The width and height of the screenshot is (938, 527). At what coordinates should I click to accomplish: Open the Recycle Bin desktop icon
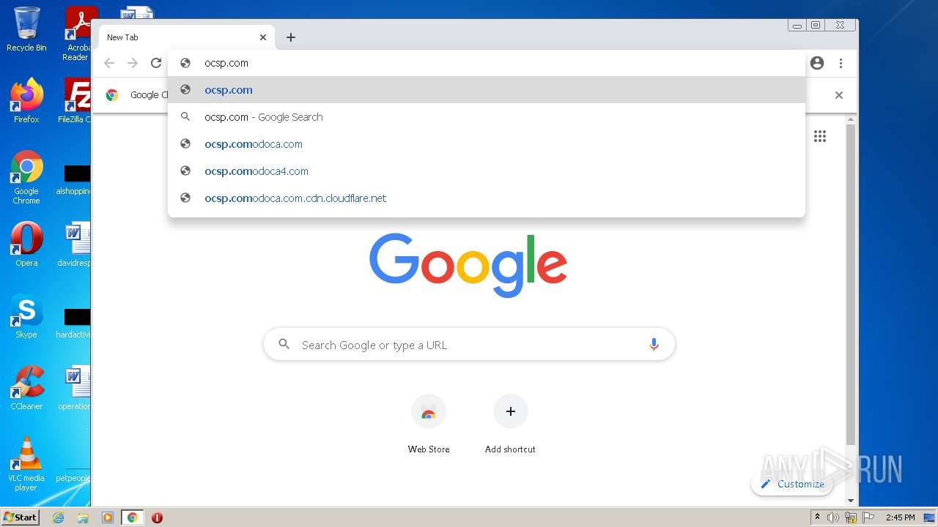point(26,29)
